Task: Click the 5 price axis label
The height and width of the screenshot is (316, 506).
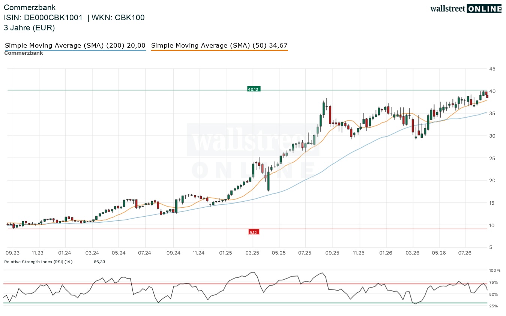Action: tap(491, 247)
